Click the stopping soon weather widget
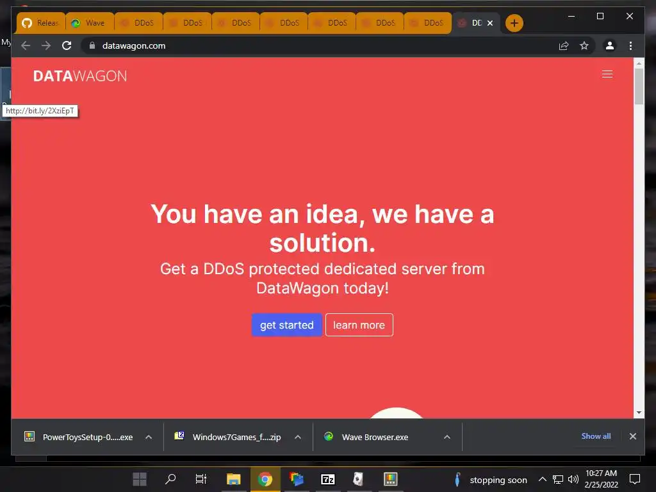The height and width of the screenshot is (492, 656). pos(490,480)
